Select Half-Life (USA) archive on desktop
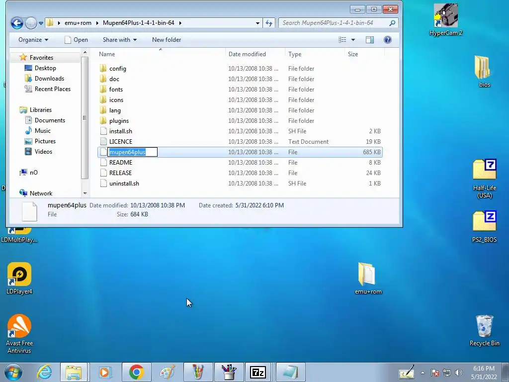Screen dimensions: 509x382 click(x=484, y=179)
